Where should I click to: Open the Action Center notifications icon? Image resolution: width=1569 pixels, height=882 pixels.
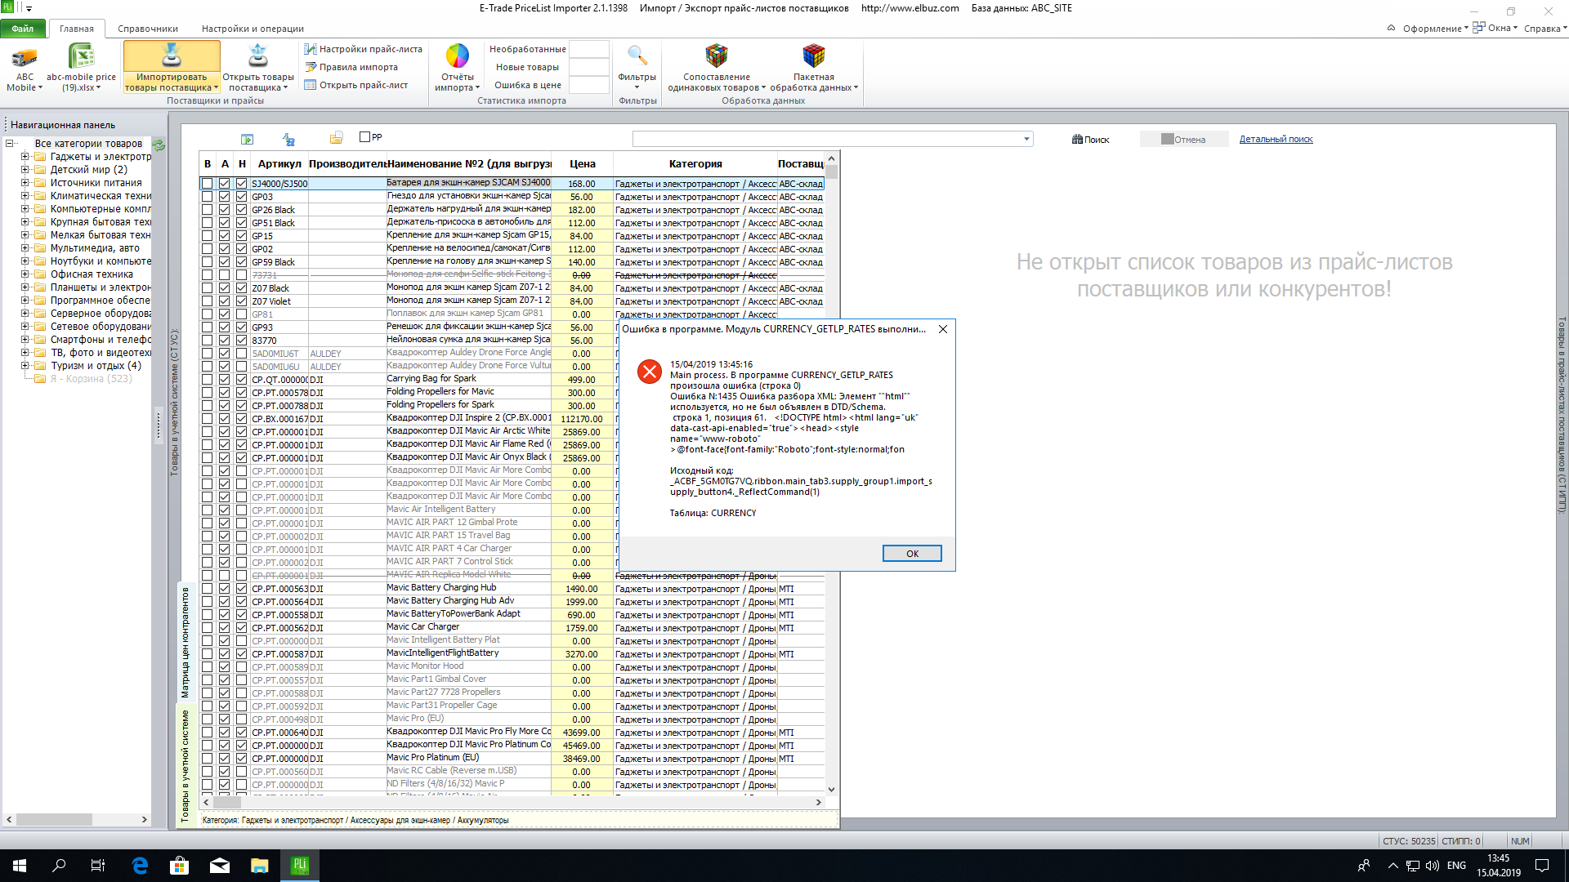coord(1542,866)
